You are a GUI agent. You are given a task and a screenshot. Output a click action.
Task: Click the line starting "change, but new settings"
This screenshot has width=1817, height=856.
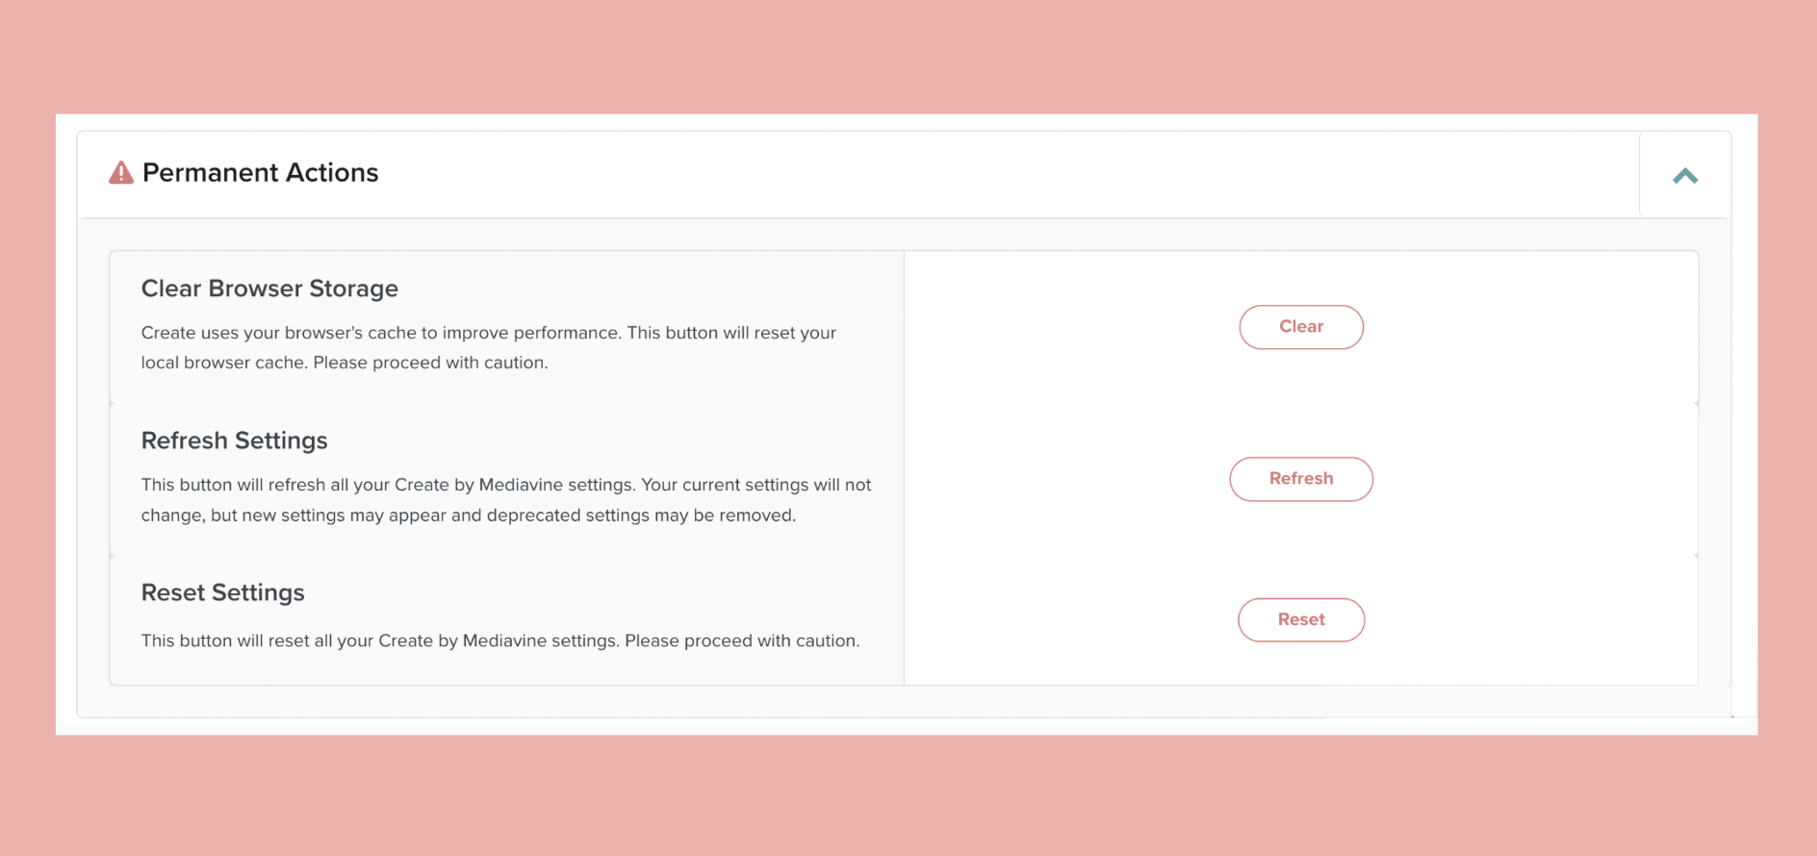[468, 516]
